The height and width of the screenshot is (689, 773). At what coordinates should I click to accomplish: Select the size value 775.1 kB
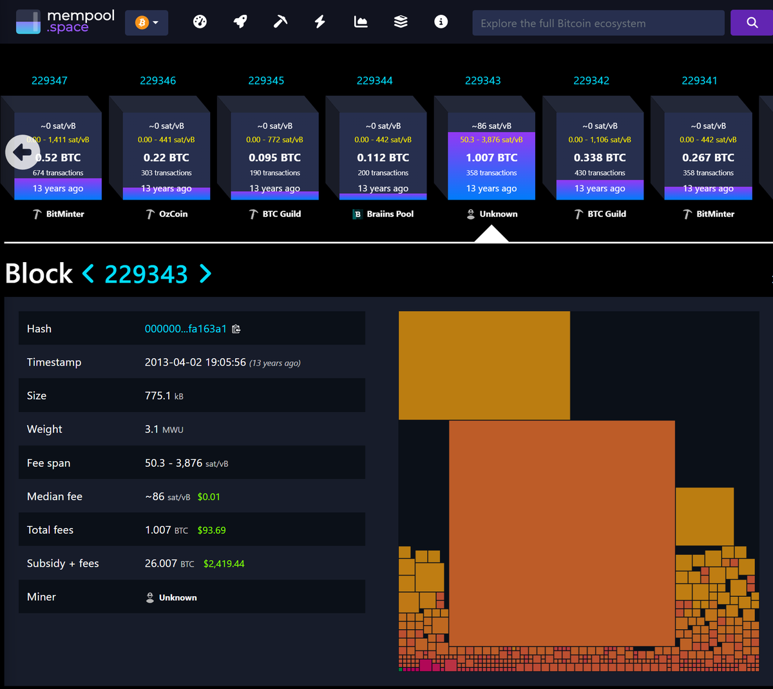pos(164,396)
